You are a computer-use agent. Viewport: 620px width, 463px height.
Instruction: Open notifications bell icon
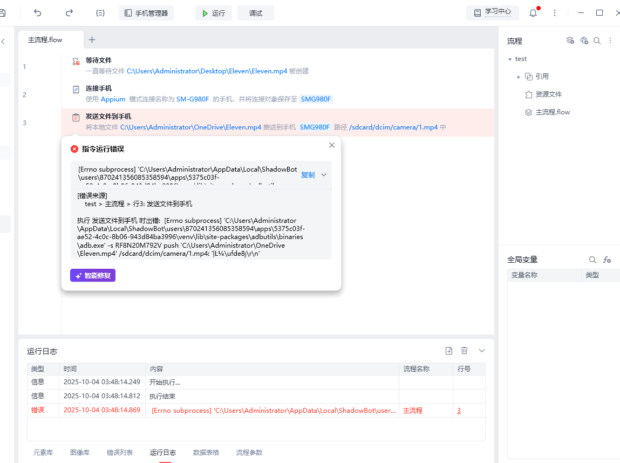click(x=533, y=13)
